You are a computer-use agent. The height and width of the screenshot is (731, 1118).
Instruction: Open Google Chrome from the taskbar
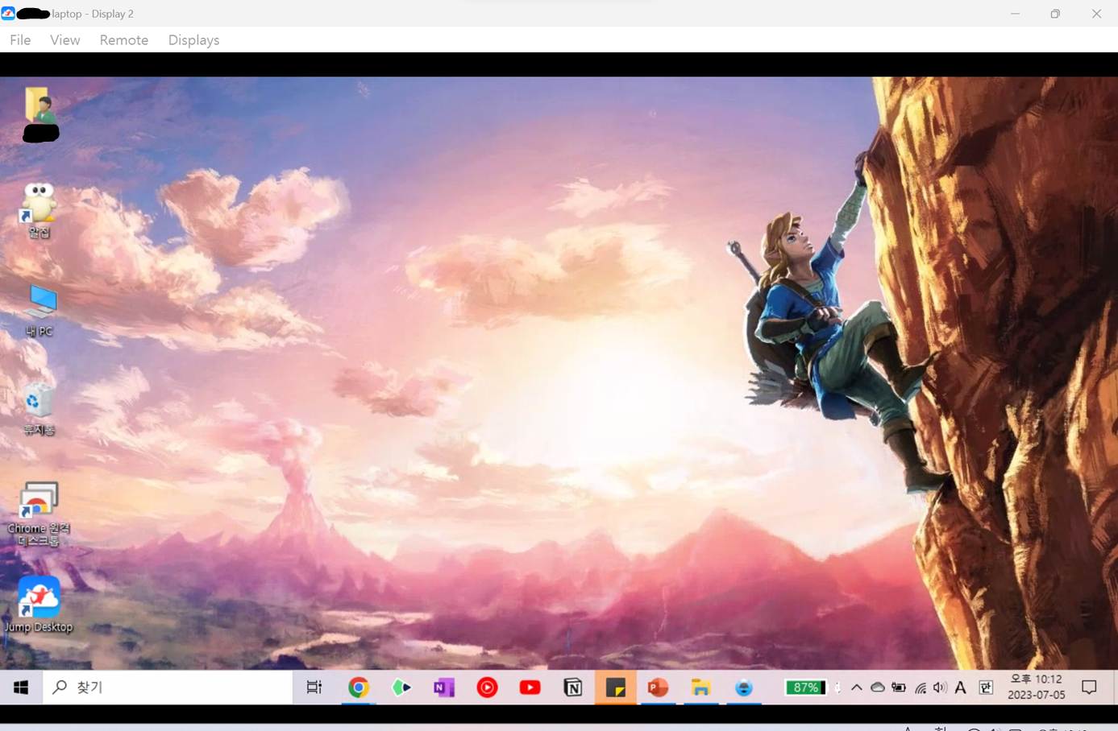click(358, 688)
